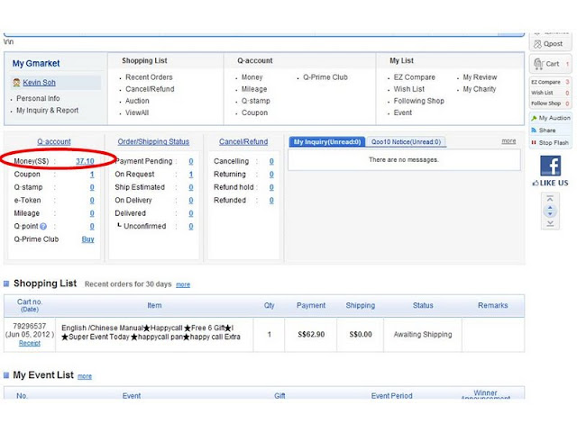Click the Refunded count 0
Image resolution: width=577 pixels, height=432 pixels.
pyautogui.click(x=271, y=200)
